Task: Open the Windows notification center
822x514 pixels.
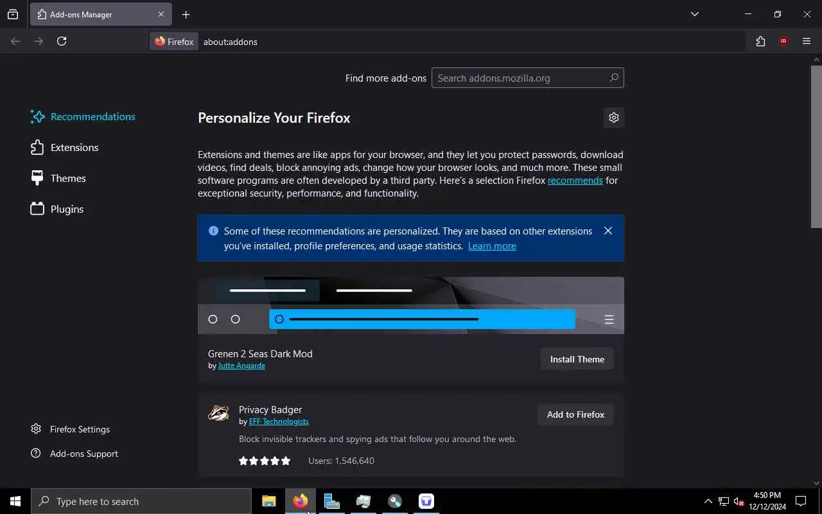Action: click(801, 501)
